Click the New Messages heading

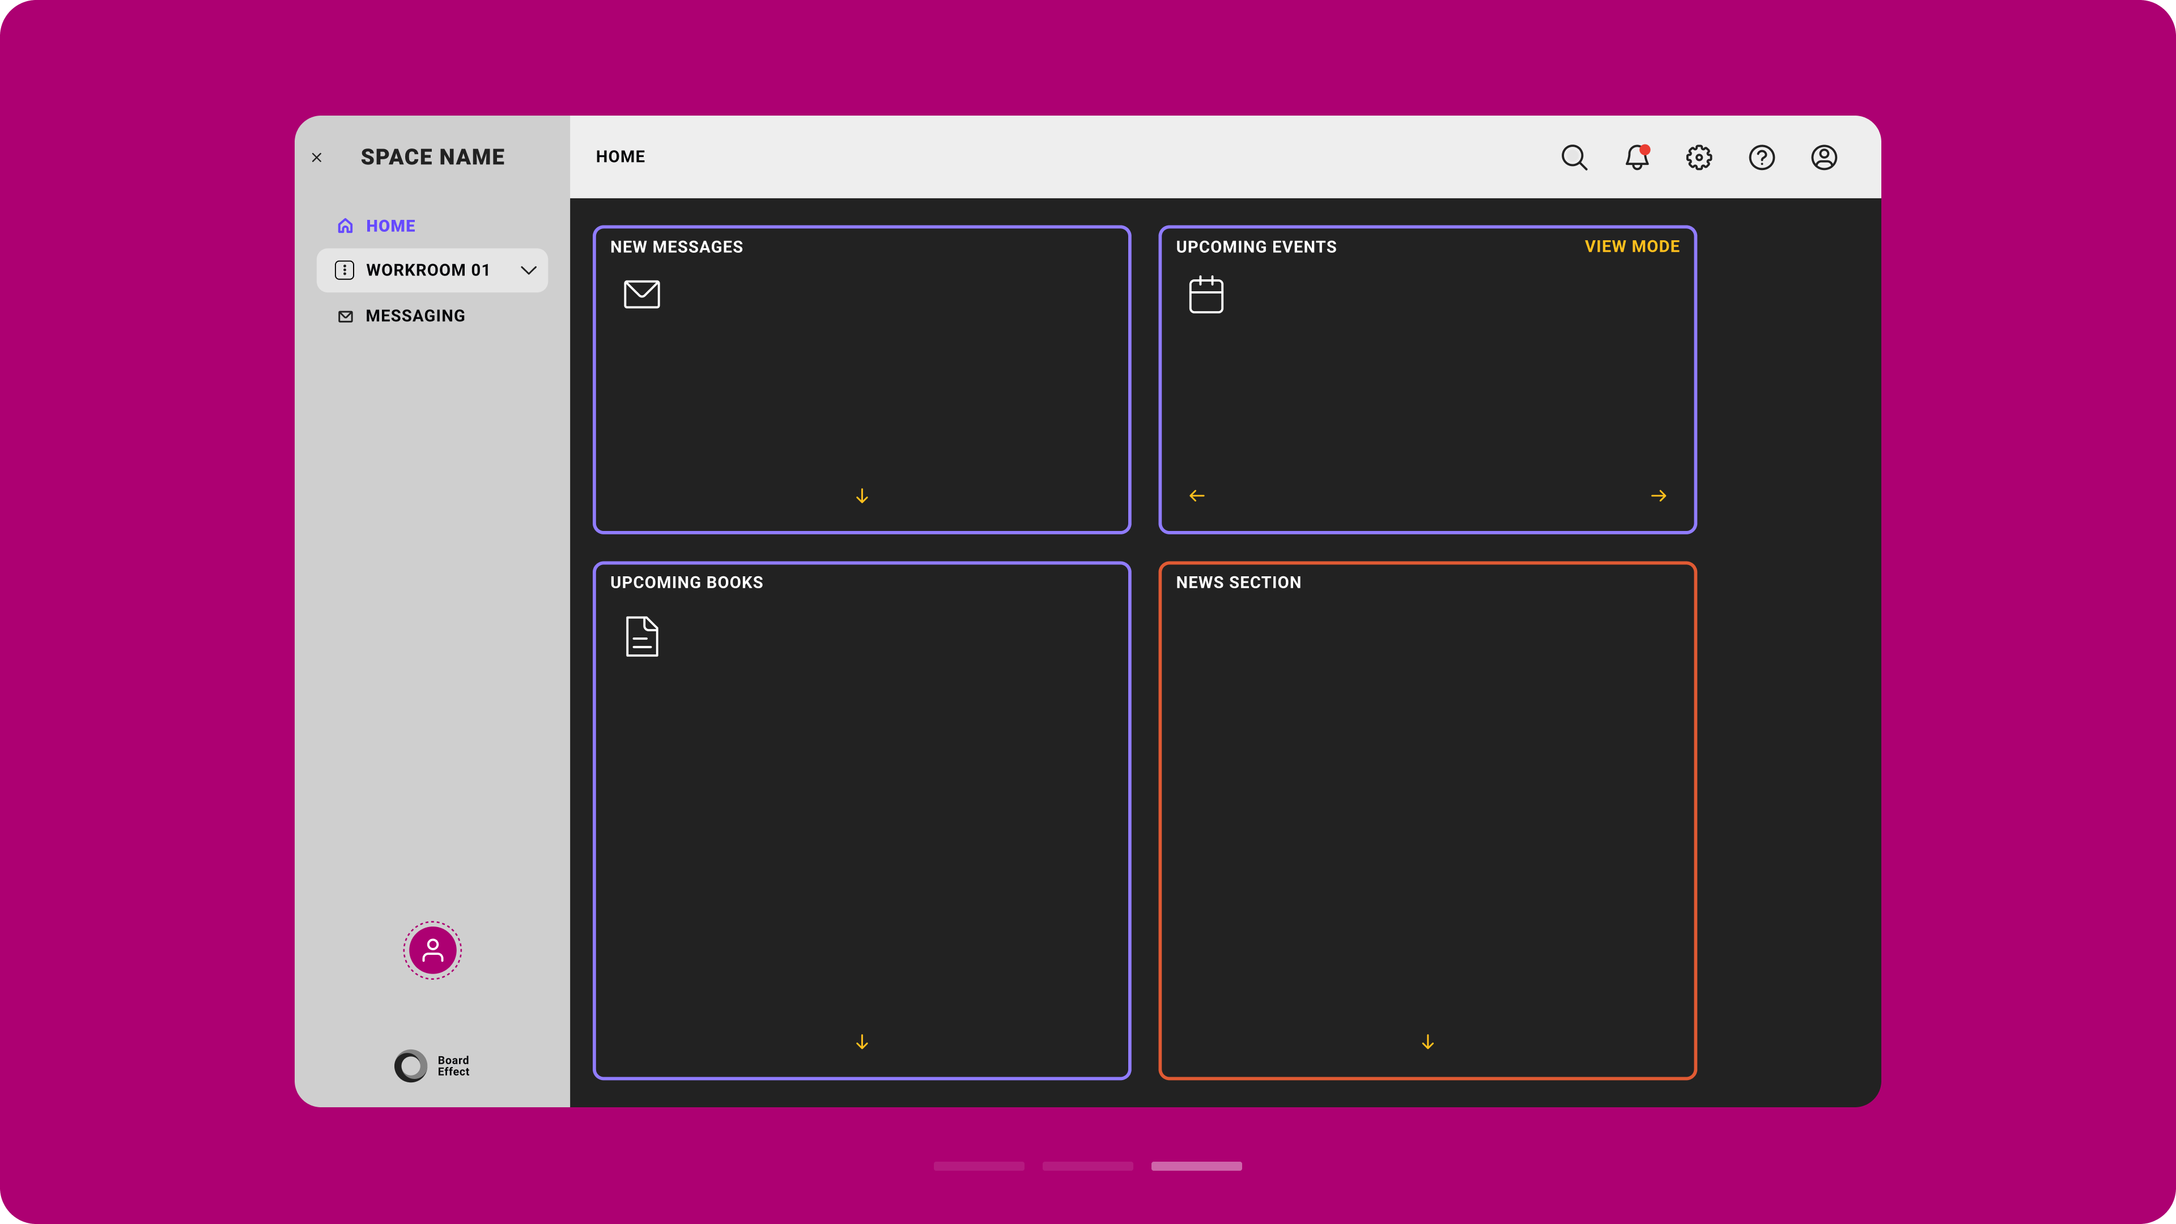pos(677,246)
